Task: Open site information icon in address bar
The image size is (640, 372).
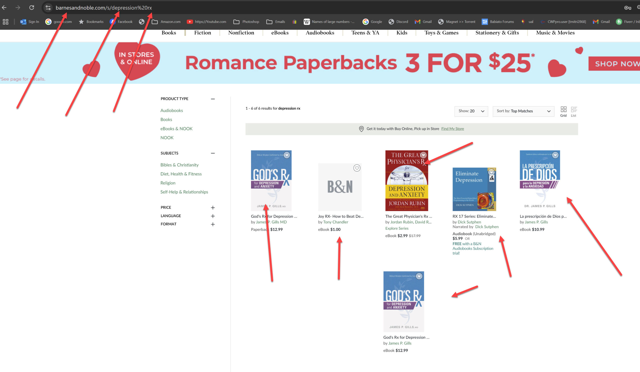Action: pyautogui.click(x=48, y=7)
